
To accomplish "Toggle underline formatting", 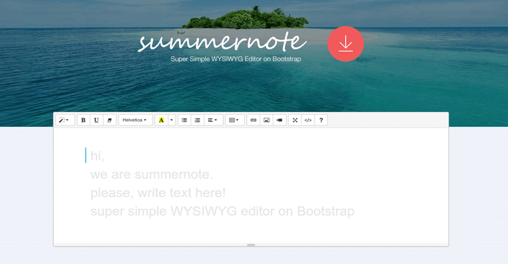I will (x=97, y=120).
